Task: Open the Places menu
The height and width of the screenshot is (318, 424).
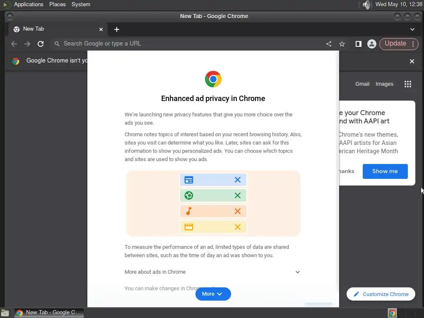Action: coord(57,4)
